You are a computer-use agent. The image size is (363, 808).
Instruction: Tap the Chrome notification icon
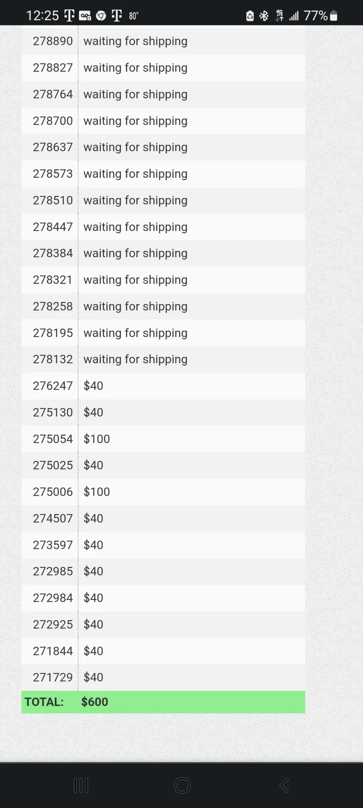101,16
